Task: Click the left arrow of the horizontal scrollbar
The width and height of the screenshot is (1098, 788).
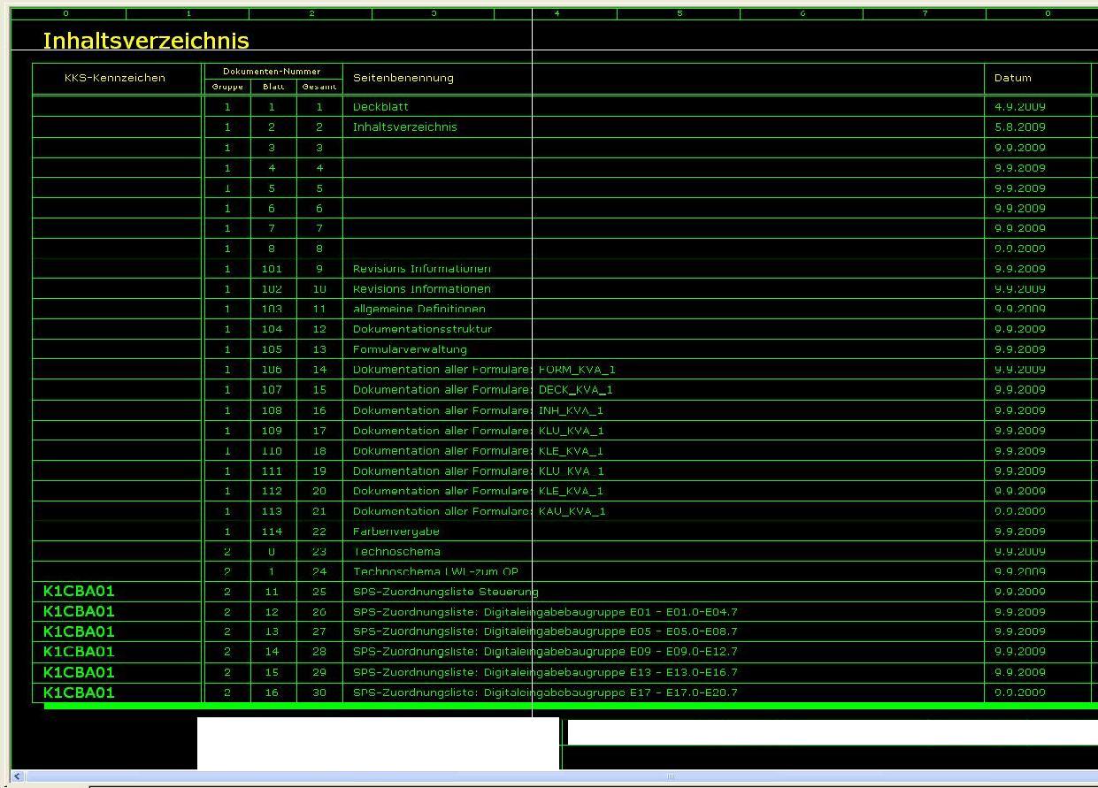Action: point(17,777)
